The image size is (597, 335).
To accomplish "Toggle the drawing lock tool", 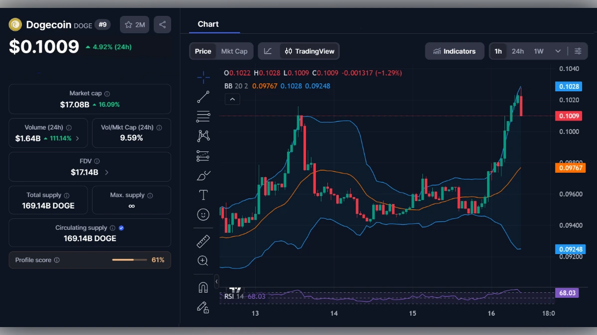I will pyautogui.click(x=203, y=308).
